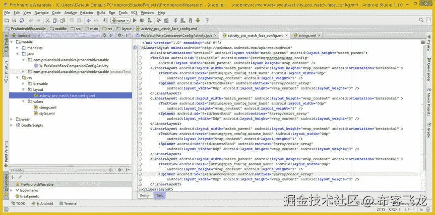This screenshot has height=215, width=435.
Task: Click the Project panel settings gear icon
Action: click(120, 35)
